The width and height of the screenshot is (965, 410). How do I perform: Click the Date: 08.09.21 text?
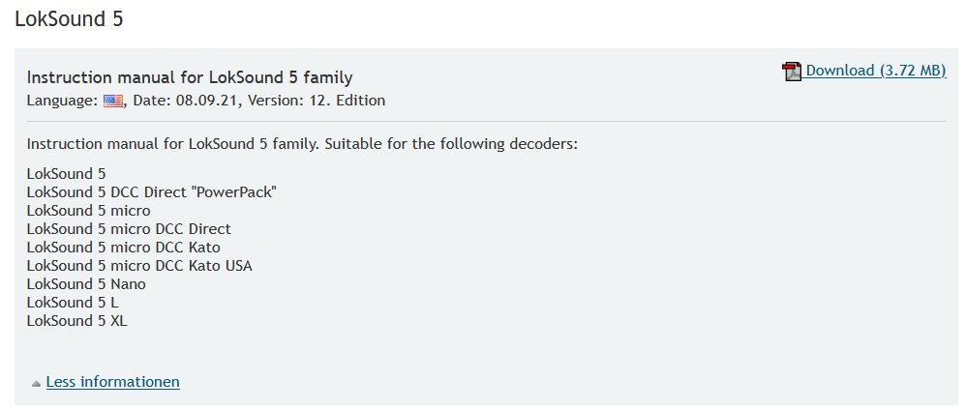(185, 101)
